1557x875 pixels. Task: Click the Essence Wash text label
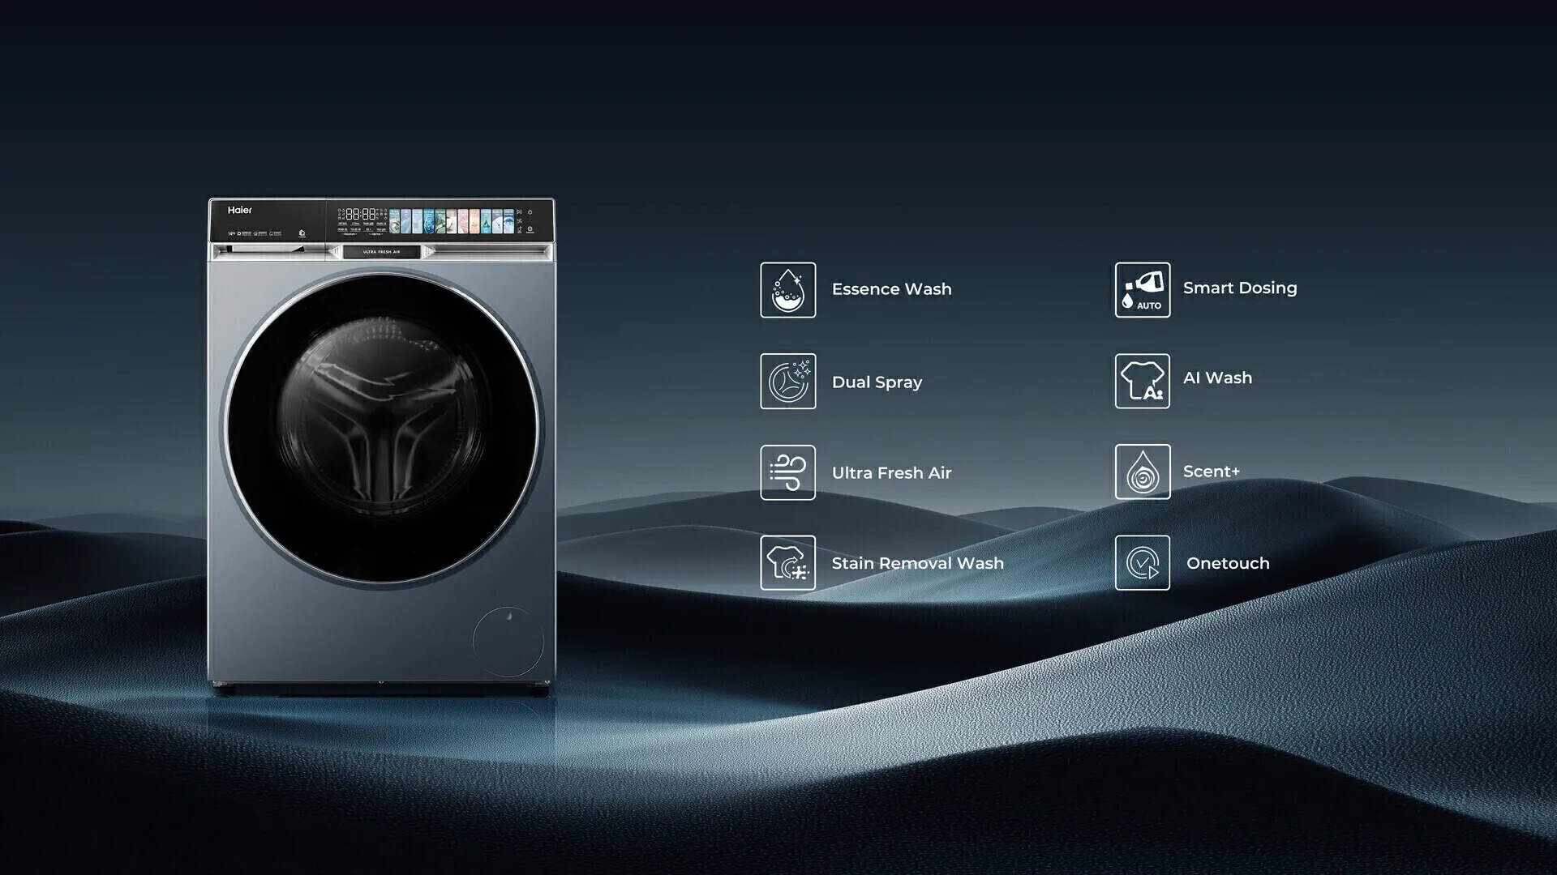(891, 289)
